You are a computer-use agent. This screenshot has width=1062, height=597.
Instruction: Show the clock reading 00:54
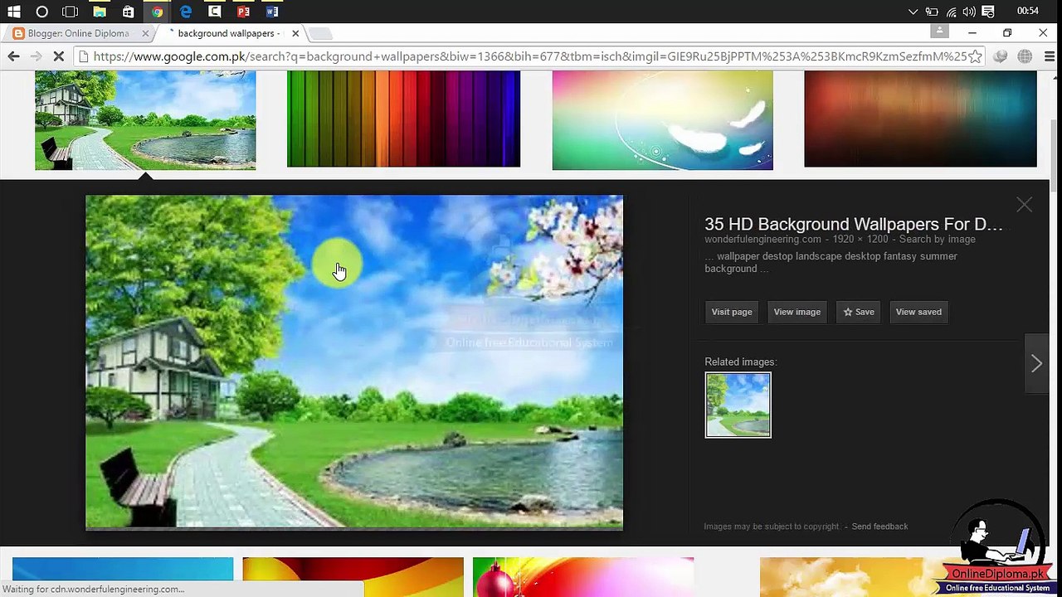(x=1028, y=11)
